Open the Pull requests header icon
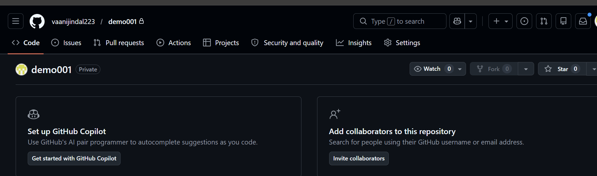 (544, 21)
